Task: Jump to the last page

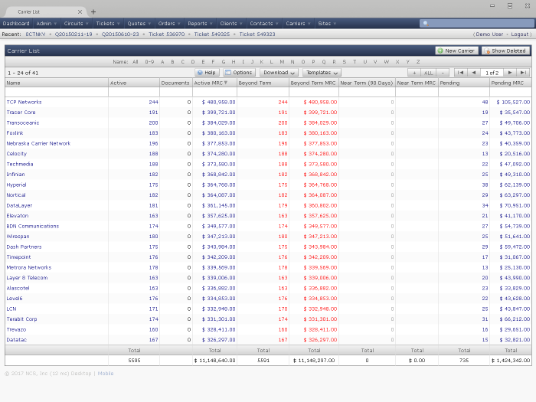Action: click(x=524, y=72)
